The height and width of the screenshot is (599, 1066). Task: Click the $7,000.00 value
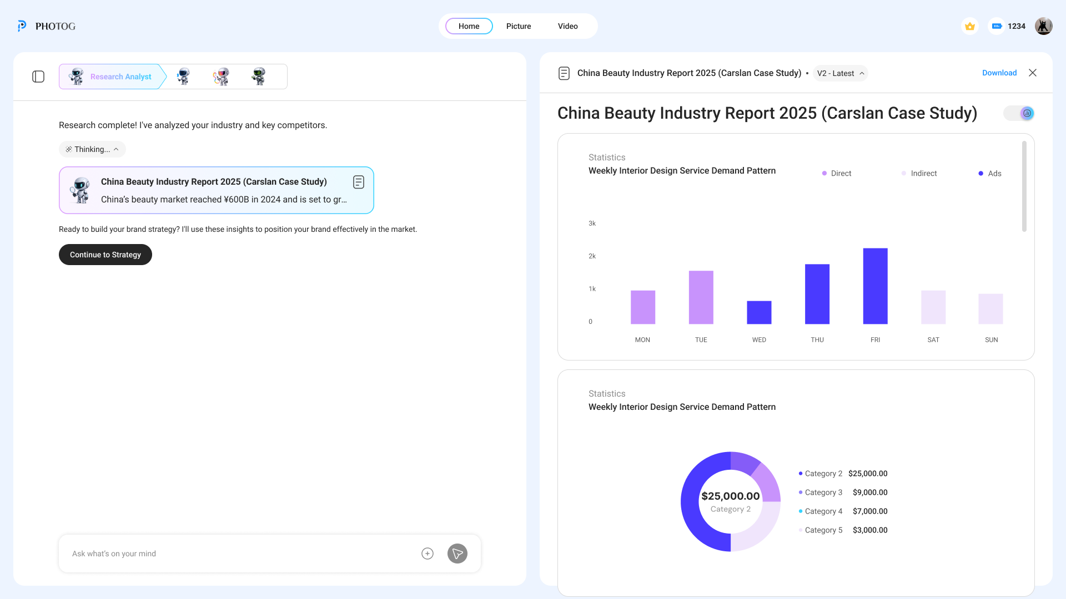coord(870,511)
